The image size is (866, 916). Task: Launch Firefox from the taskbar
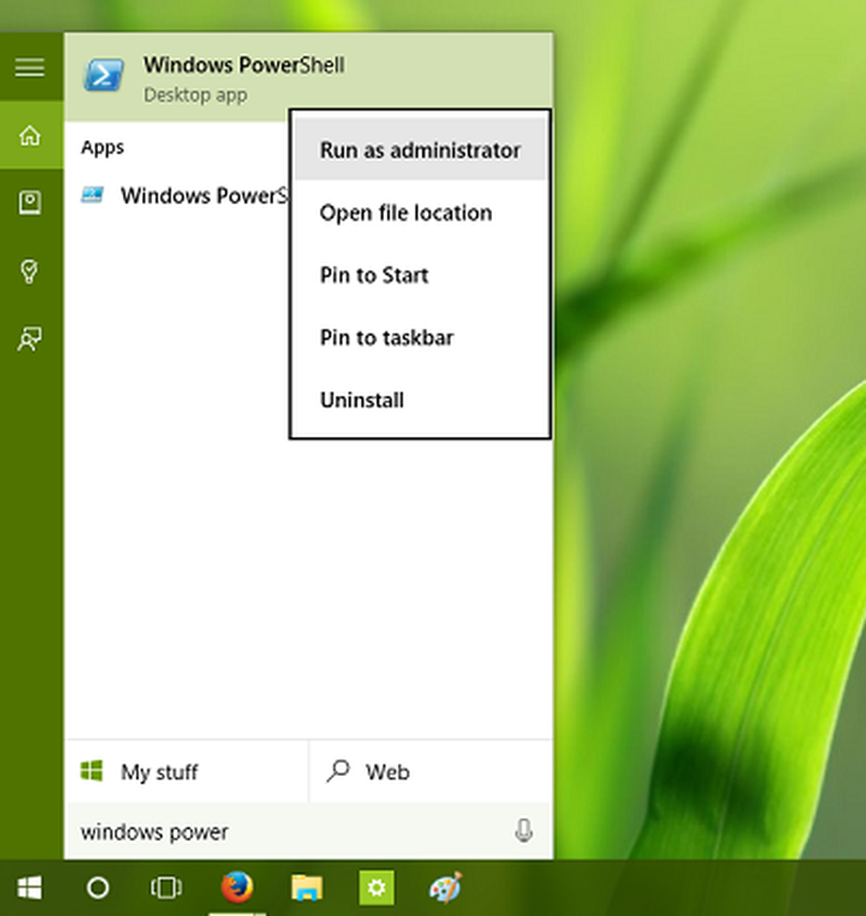click(236, 888)
